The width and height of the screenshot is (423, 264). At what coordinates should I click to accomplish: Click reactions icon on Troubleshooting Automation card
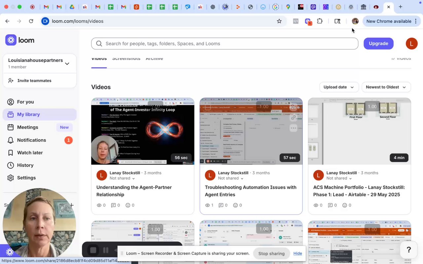click(236, 205)
